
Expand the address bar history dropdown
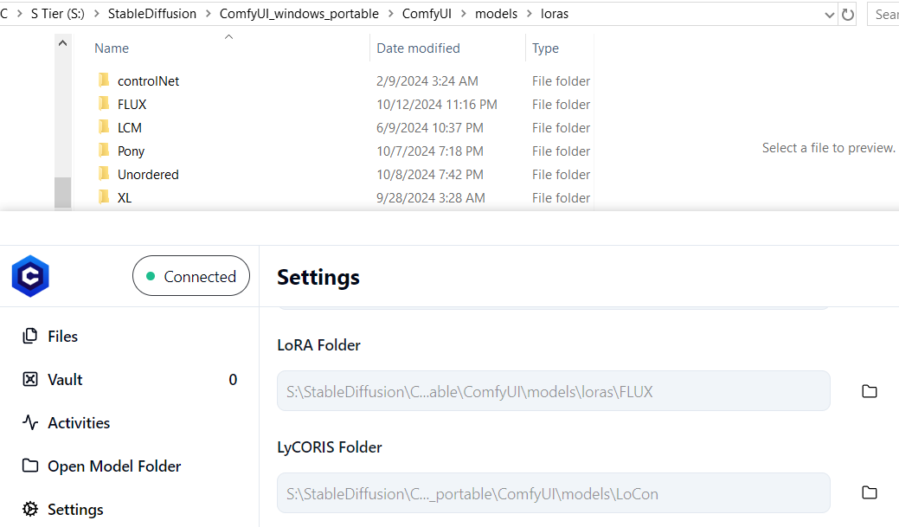pyautogui.click(x=831, y=14)
